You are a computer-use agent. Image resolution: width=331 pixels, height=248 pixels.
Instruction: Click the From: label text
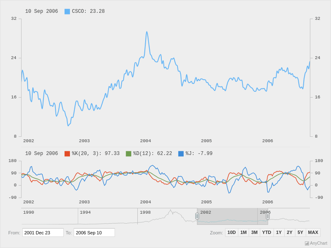coord(14,233)
